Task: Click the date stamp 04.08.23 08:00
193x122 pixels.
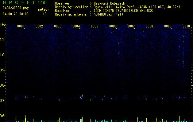Action: tap(16, 14)
